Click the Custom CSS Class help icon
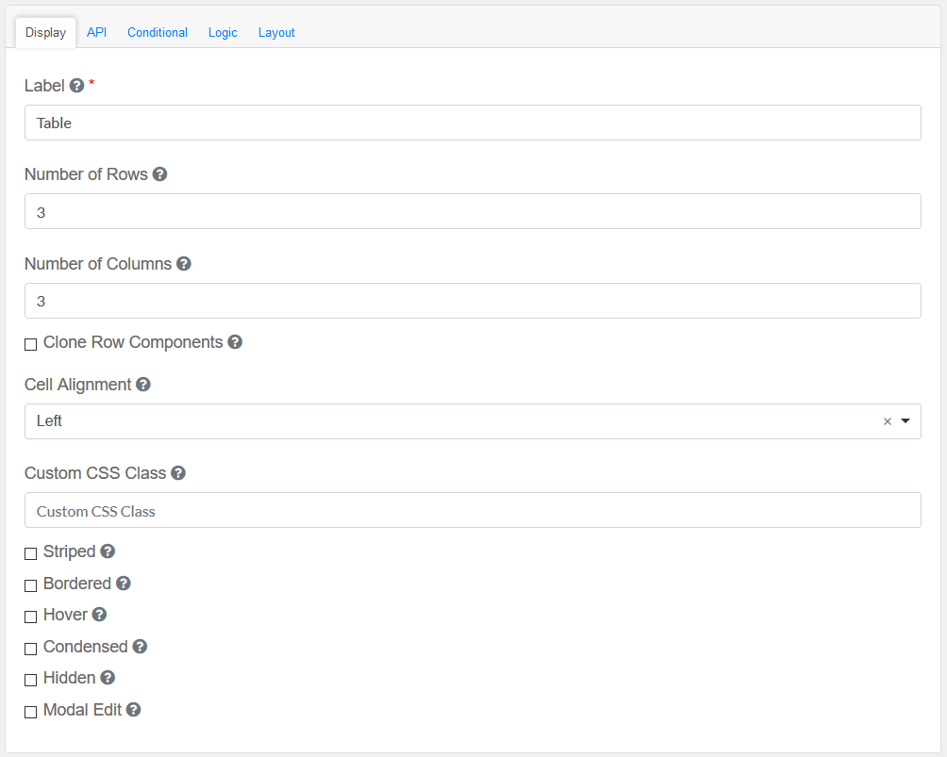Viewport: 947px width, 757px height. point(178,473)
